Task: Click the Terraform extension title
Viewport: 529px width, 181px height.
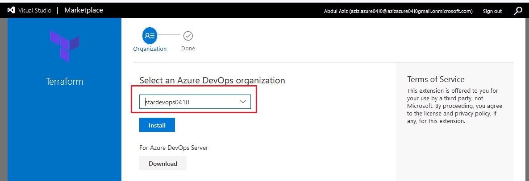Action: coord(64,82)
